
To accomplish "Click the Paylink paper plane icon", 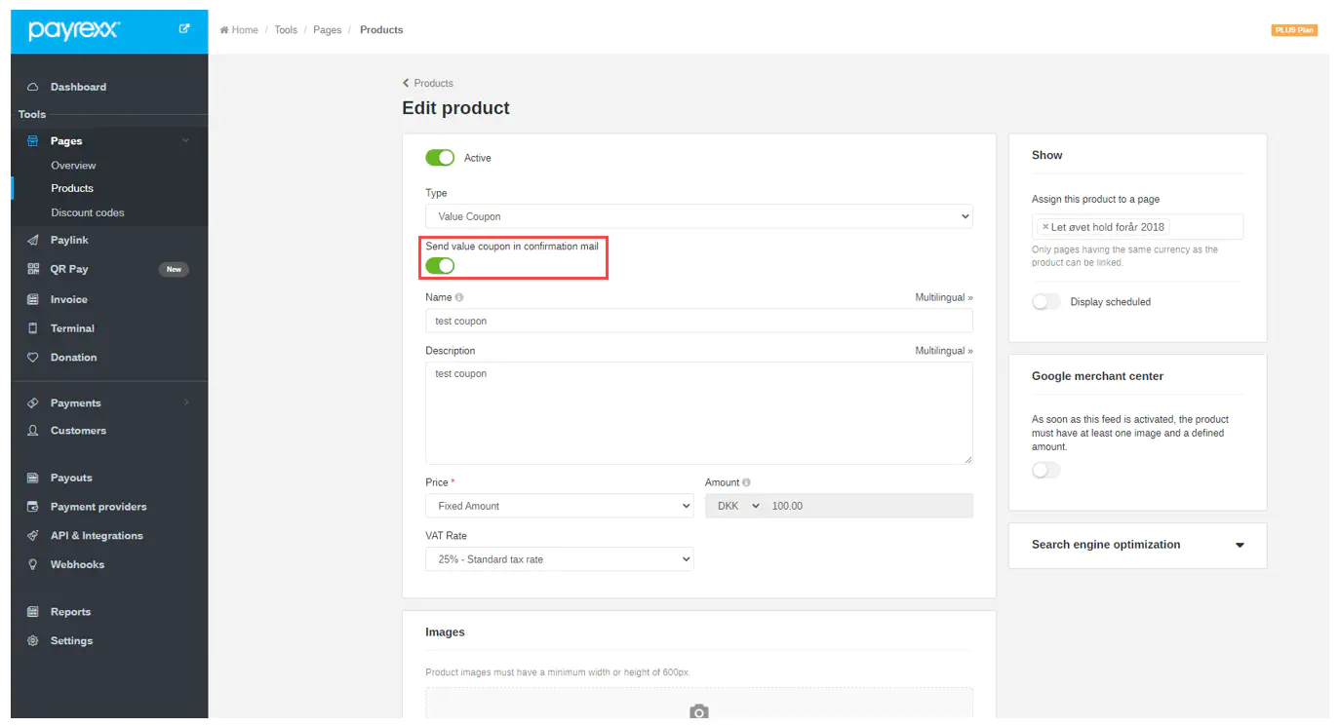I will pos(32,240).
